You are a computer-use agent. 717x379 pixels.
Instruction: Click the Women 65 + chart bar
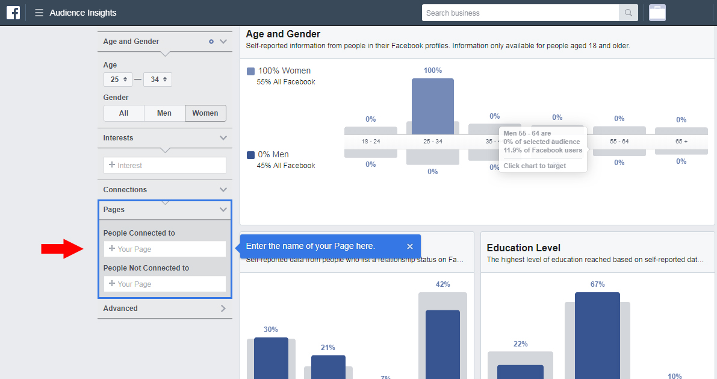pos(681,131)
